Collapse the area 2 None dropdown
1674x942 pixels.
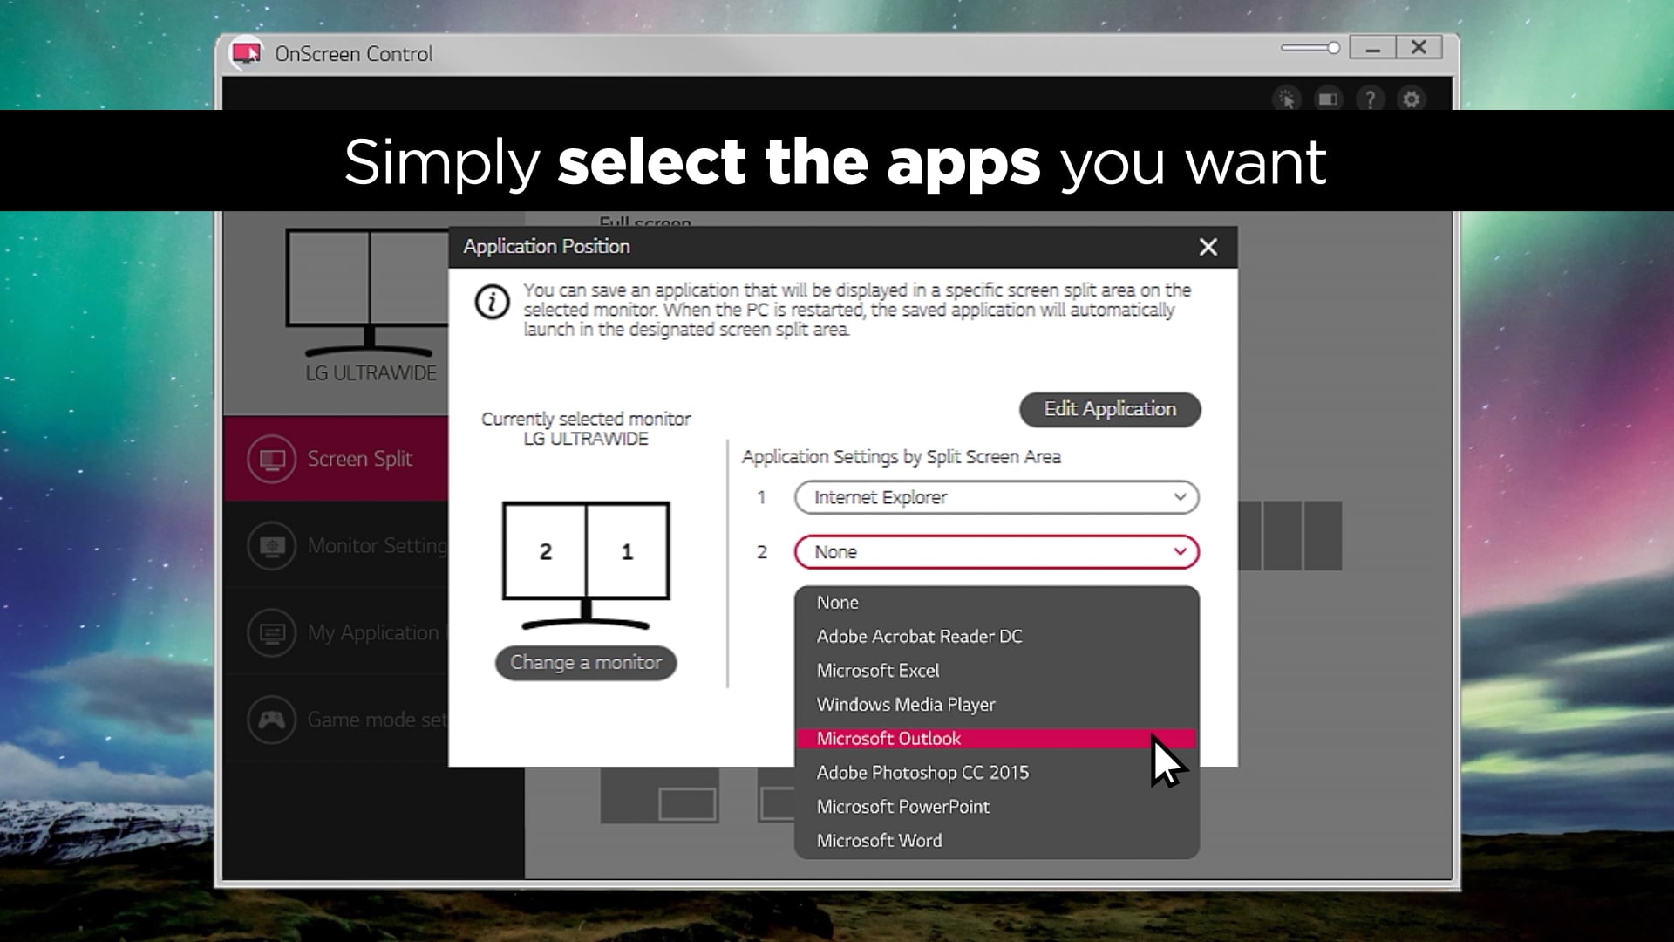coord(997,552)
